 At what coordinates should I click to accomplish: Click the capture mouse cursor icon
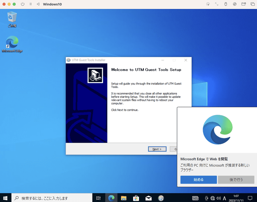coord(208,4)
